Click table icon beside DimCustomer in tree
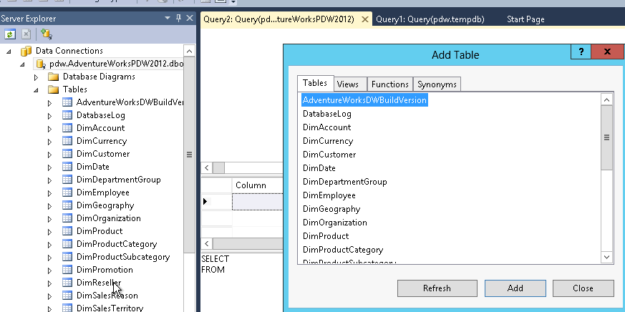The image size is (625, 312). [67, 154]
